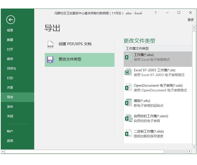Screen dimensions: 197x165
Task: Select 另存为 in the sidebar
Action: (x=11, y=69)
